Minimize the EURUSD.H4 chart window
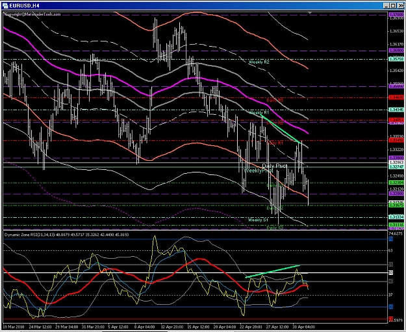The image size is (406, 332). pyautogui.click(x=386, y=5)
